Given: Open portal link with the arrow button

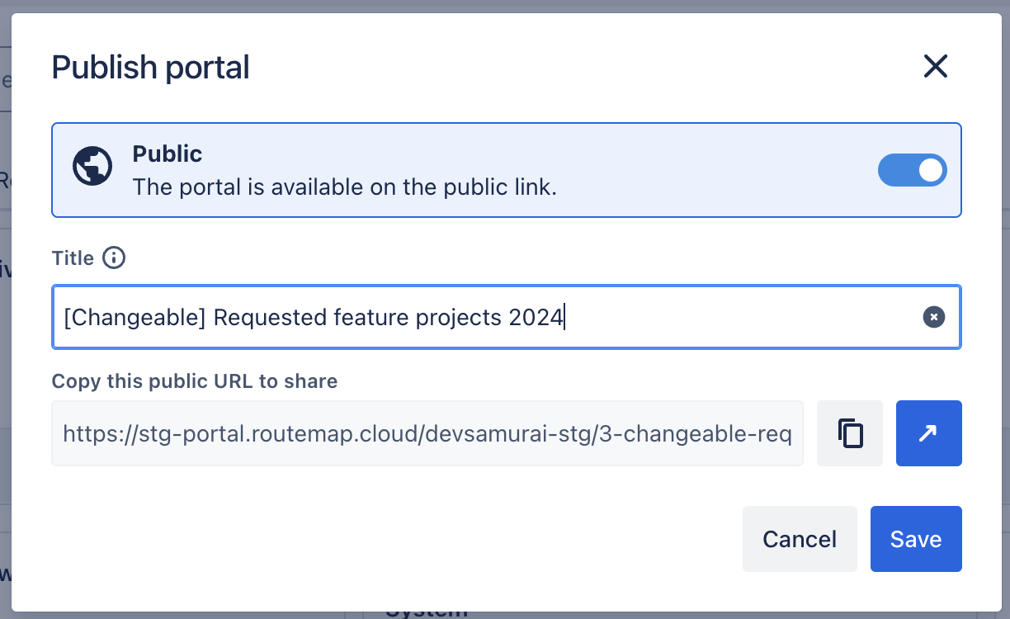Looking at the screenshot, I should coord(928,433).
